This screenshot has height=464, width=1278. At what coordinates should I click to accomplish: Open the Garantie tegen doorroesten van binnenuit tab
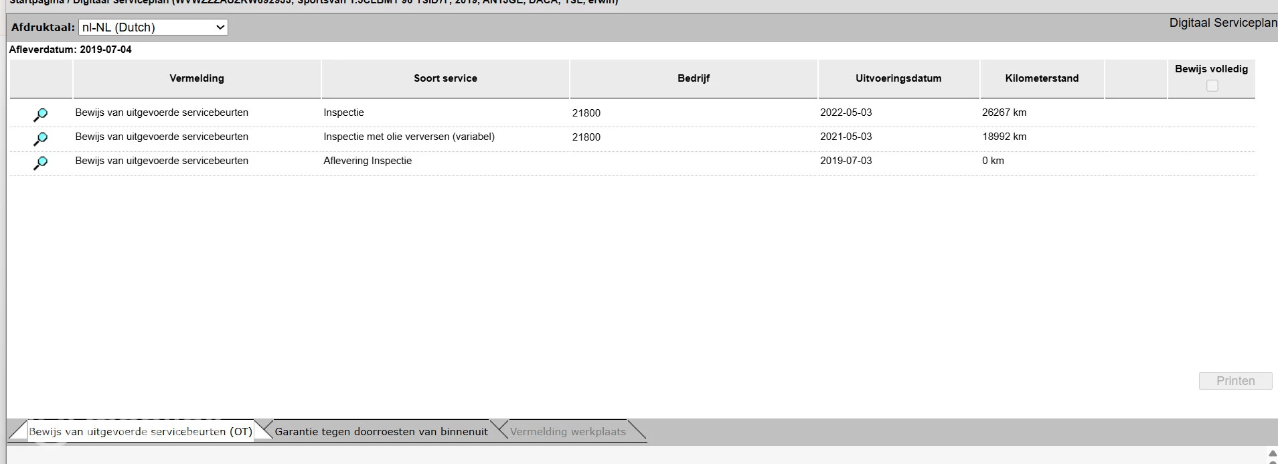pyautogui.click(x=381, y=432)
